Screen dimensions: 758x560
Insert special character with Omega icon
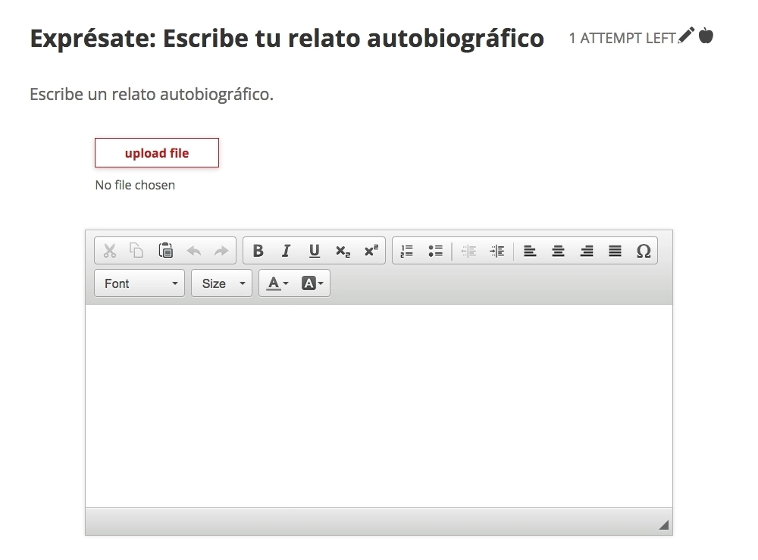click(x=644, y=251)
